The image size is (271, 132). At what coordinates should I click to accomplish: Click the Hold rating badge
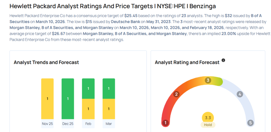208,125
